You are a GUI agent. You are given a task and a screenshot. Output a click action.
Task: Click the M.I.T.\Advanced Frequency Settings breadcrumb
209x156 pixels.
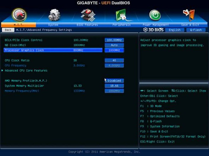pyautogui.click(x=44, y=30)
